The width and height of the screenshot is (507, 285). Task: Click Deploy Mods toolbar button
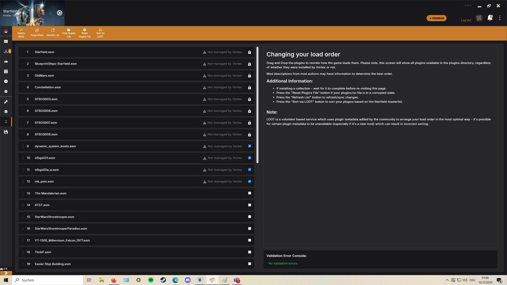click(x=21, y=33)
